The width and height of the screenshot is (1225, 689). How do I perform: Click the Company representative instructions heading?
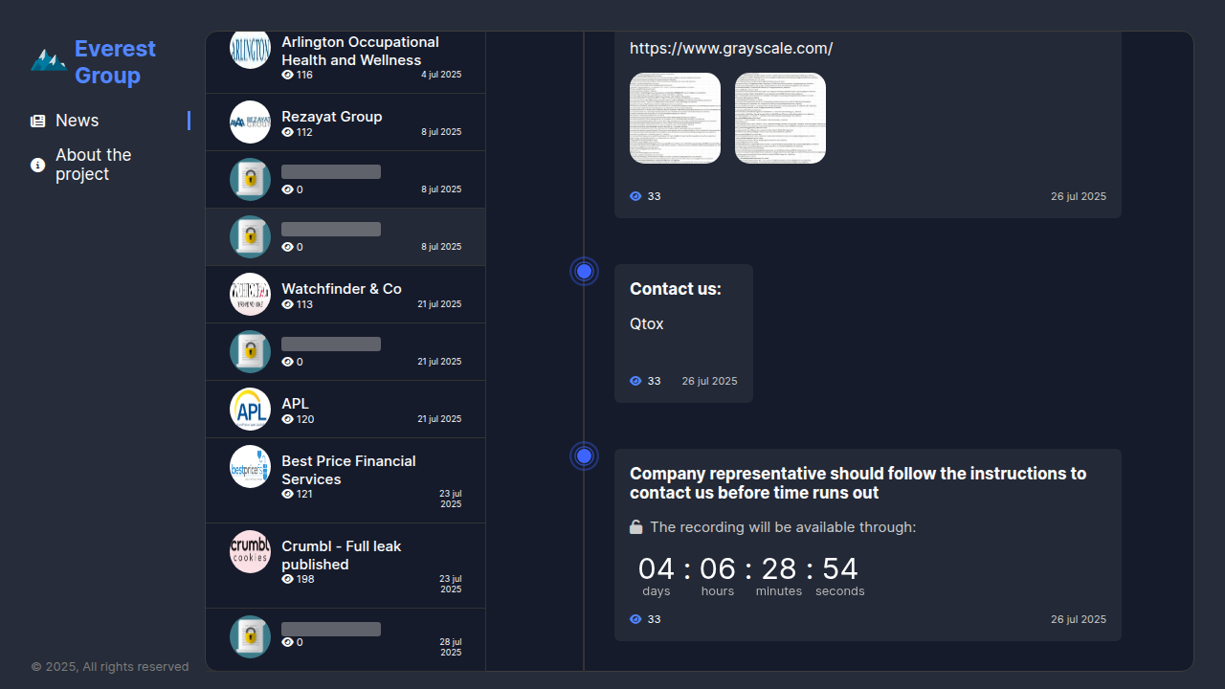click(x=858, y=483)
